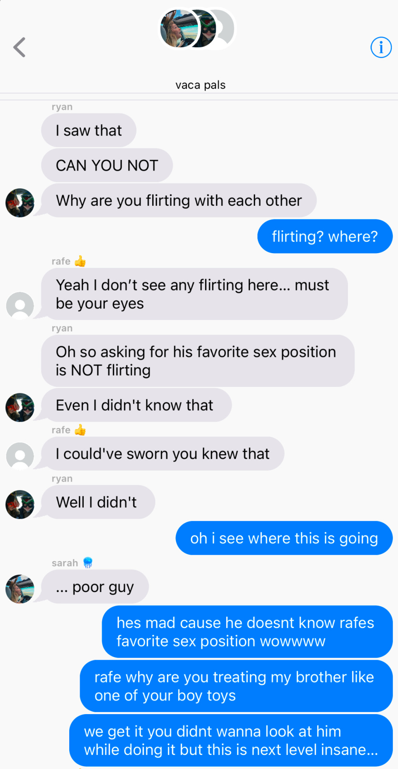Select the 'CAN YOU NOT' message bubble

[x=107, y=165]
